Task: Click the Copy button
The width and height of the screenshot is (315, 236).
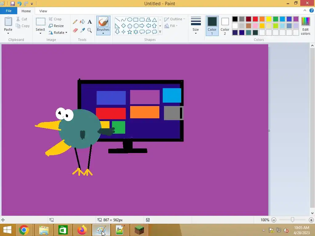Action: 23,26
